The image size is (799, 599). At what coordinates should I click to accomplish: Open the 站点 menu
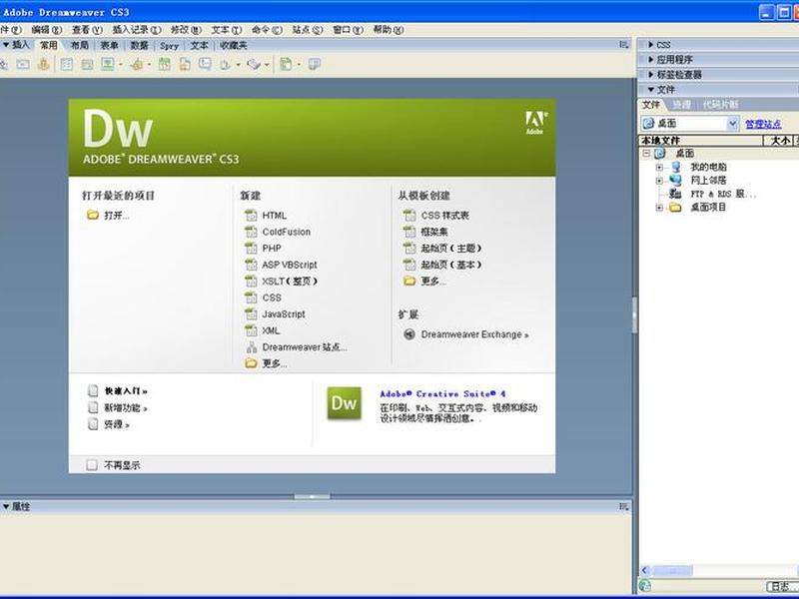point(308,30)
